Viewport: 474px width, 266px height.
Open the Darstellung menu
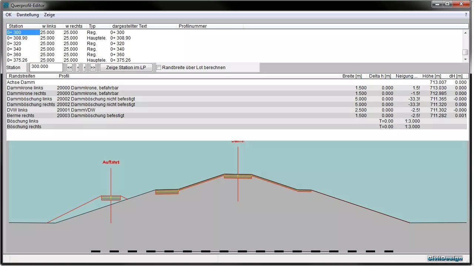(x=28, y=15)
